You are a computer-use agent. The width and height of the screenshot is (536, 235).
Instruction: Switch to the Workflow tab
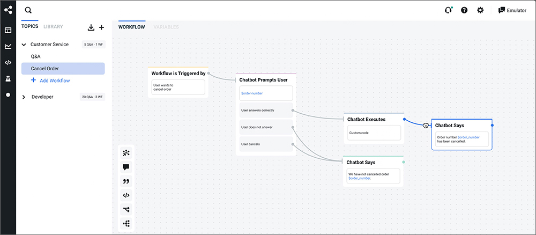[x=132, y=27]
